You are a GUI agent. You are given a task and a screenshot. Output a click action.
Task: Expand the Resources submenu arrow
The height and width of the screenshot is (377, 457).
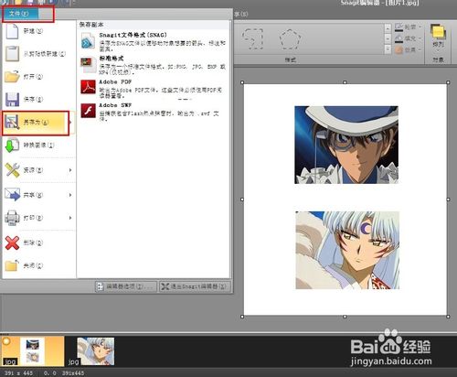tap(70, 170)
